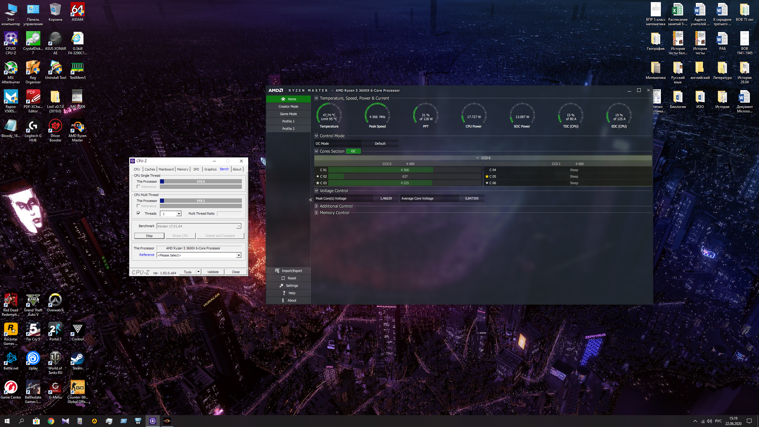Open the Reference processor dropdown
759x427 pixels.
238,255
